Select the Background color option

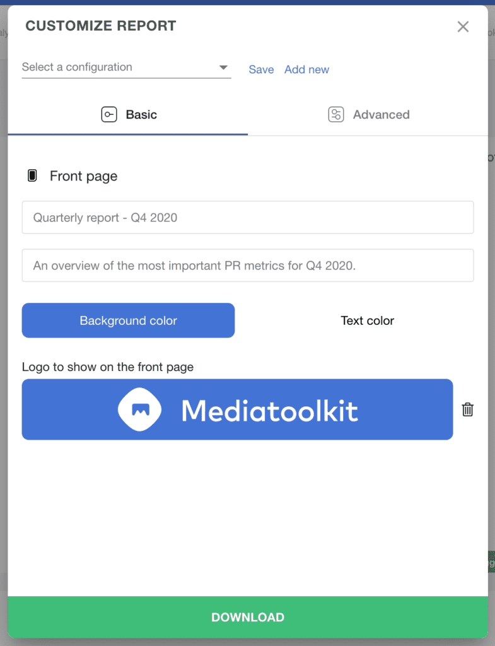128,320
